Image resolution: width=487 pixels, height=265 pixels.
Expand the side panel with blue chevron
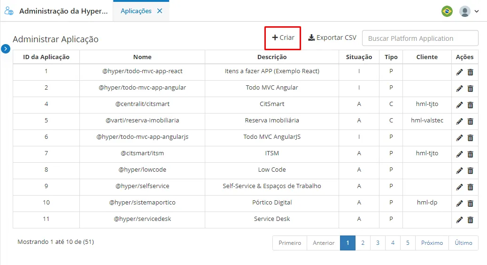[x=6, y=49]
